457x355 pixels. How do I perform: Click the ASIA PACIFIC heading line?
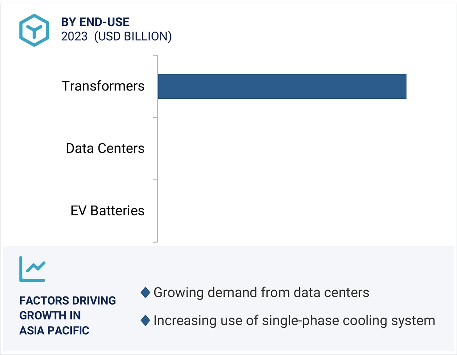[x=54, y=330]
